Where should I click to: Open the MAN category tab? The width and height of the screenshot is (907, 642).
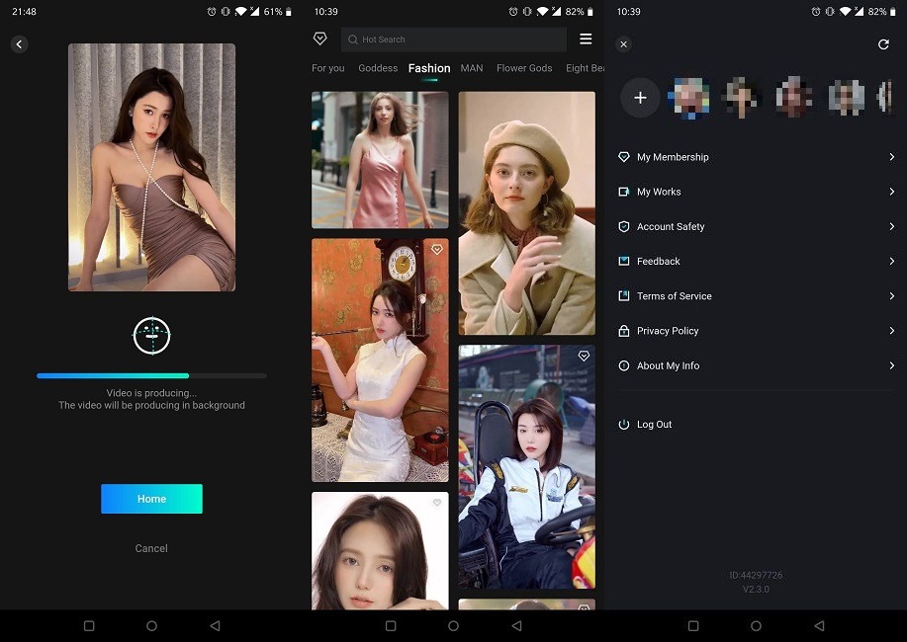click(x=471, y=68)
